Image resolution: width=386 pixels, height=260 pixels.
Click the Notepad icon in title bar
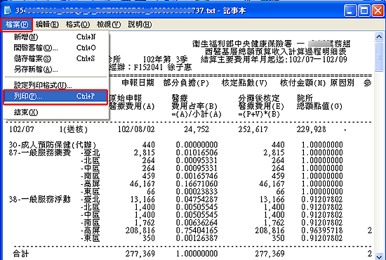8,10
